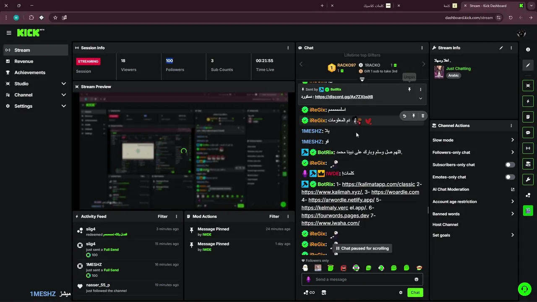Click the chat bubble icon in right toolbar
This screenshot has width=537, height=302.
(x=528, y=133)
